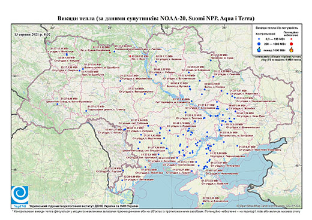
Task: Click the institute name text beside logo
Action: click(x=84, y=206)
